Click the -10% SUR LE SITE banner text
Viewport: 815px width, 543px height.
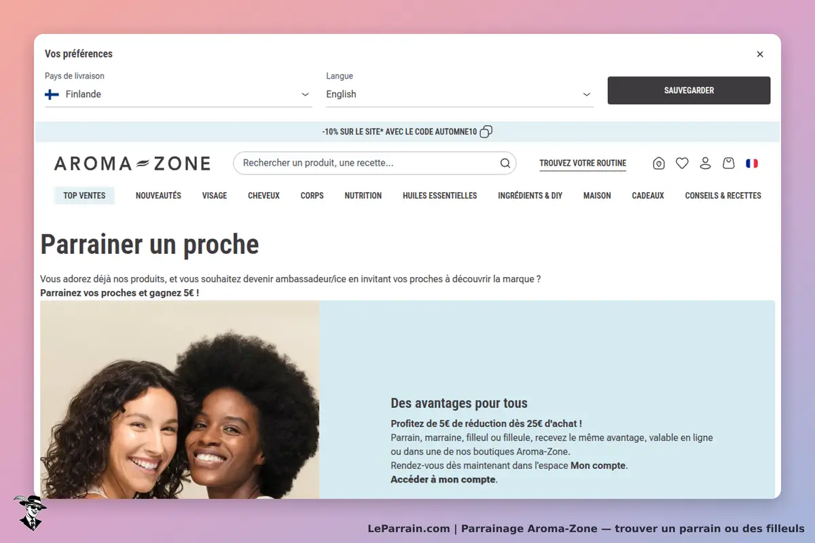[399, 132]
